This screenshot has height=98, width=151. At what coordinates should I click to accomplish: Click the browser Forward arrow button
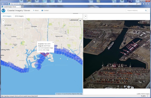[6, 4]
